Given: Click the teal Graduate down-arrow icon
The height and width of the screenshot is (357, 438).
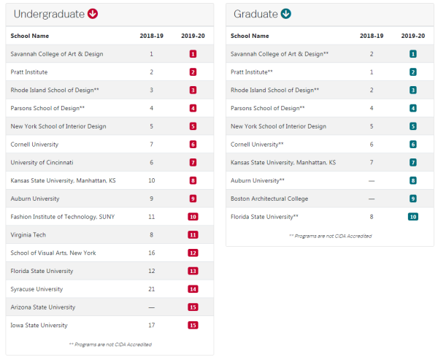Looking at the screenshot, I should [x=285, y=13].
